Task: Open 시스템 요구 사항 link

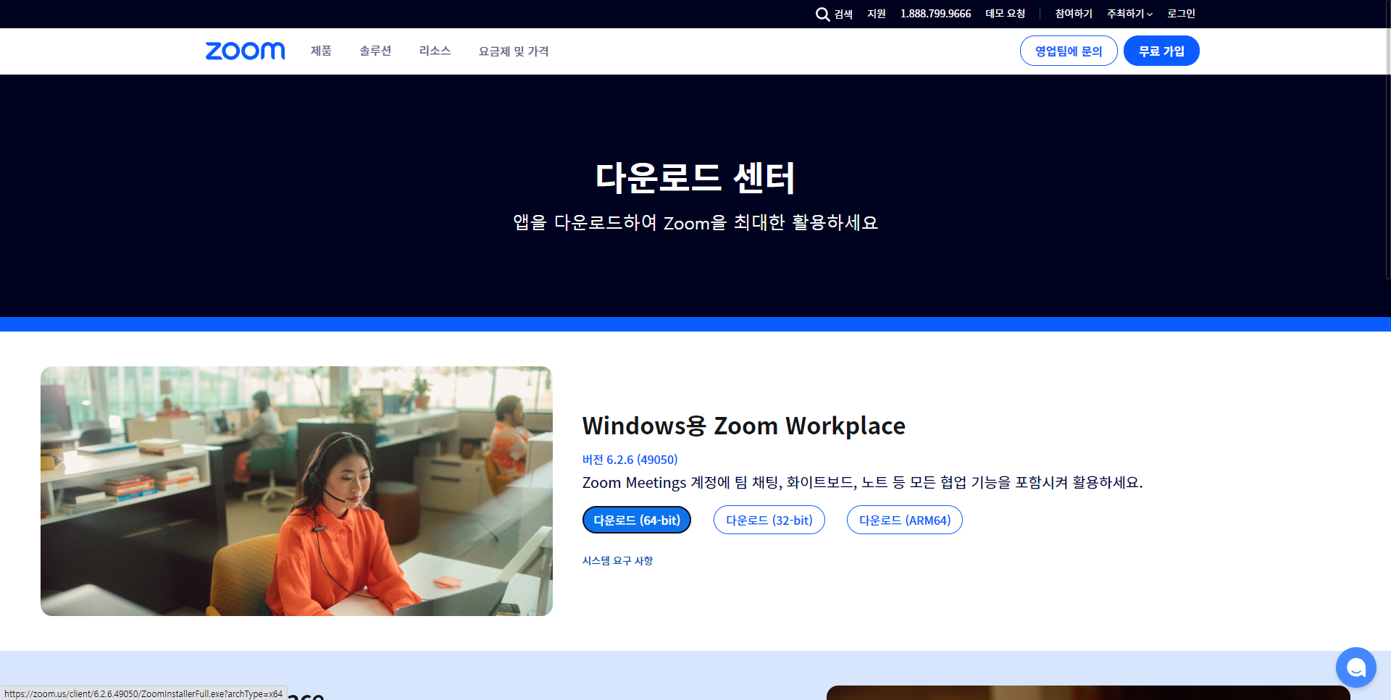Action: 617,560
